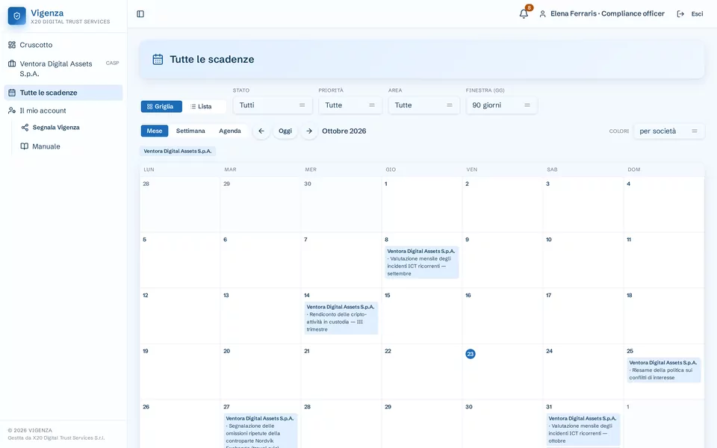
Task: Click the Ottobre 2026 month label
Action: [x=344, y=131]
